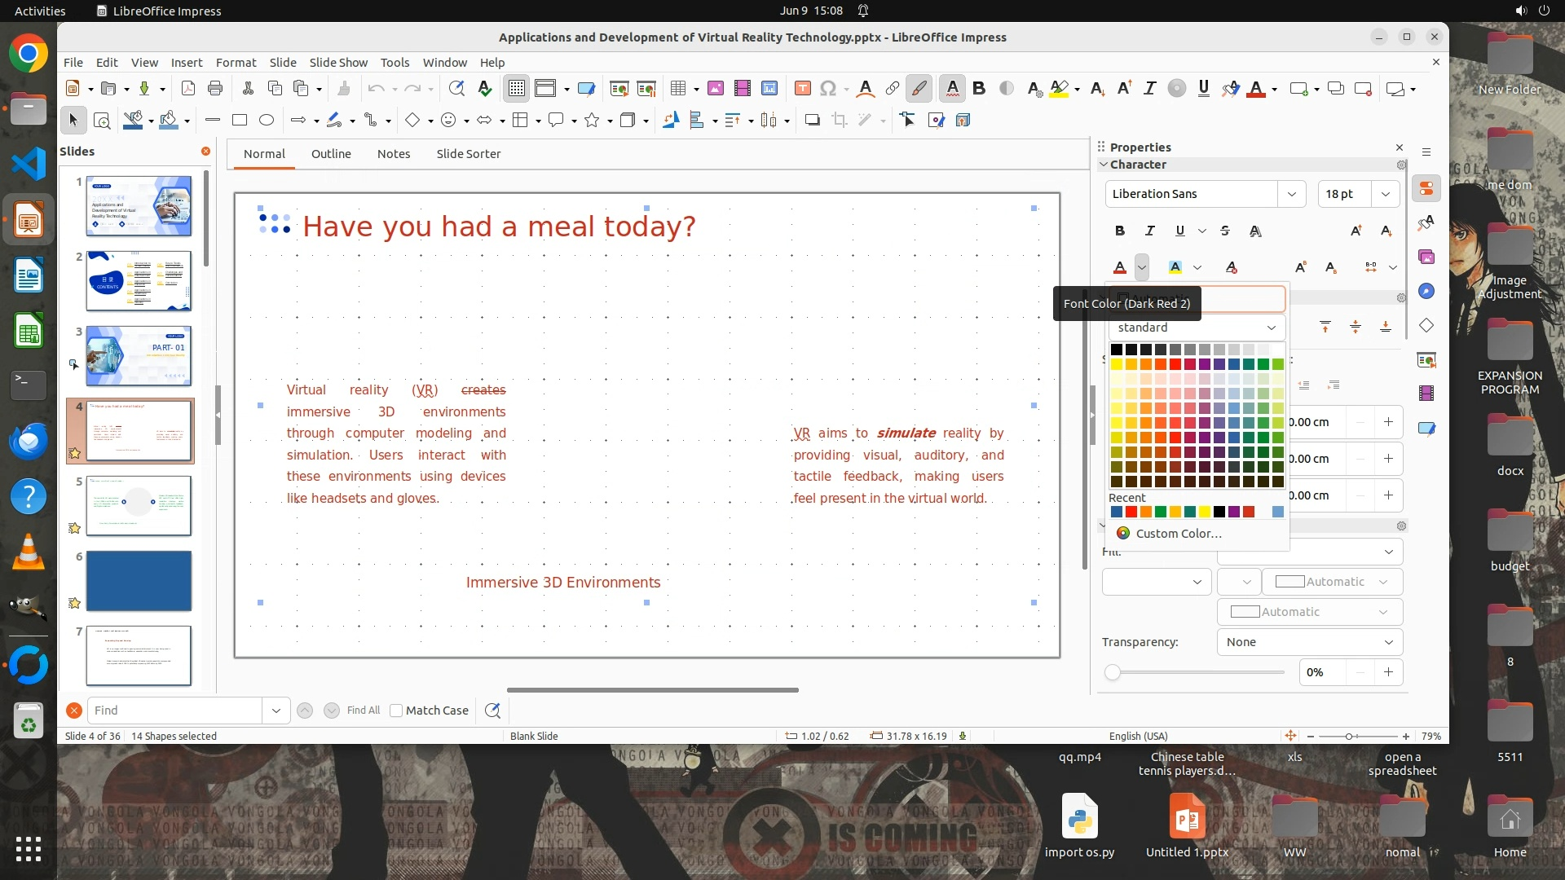Click the Insert Special Character icon
The height and width of the screenshot is (880, 1565).
828,89
